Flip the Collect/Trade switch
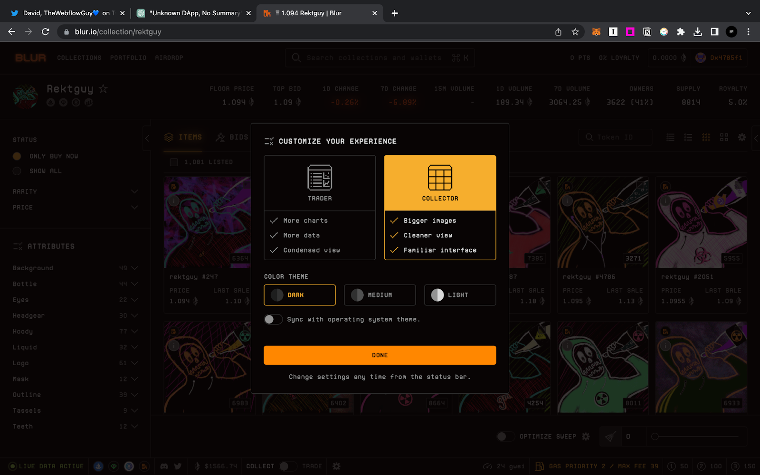Viewport: 760px width, 475px height. point(288,466)
